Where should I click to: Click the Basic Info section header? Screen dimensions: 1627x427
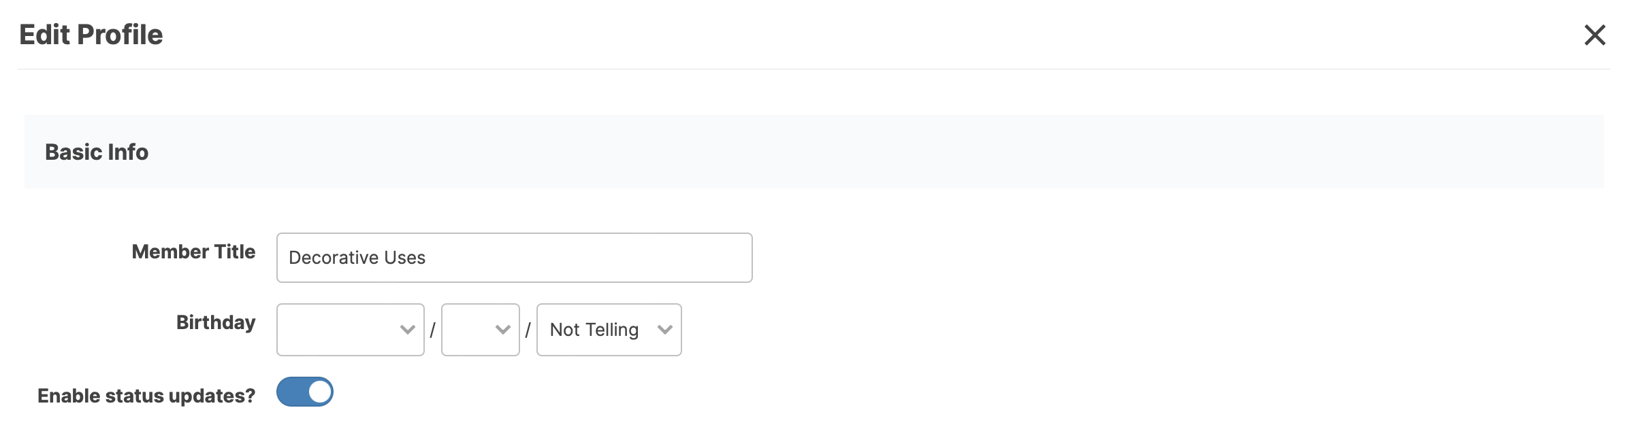tap(97, 152)
